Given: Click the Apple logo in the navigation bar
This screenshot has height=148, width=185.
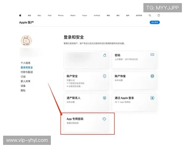Looking at the screenshot, I should tap(20, 15).
